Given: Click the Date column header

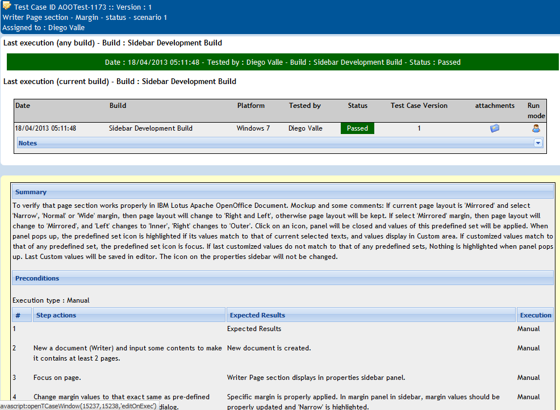Looking at the screenshot, I should point(23,106).
